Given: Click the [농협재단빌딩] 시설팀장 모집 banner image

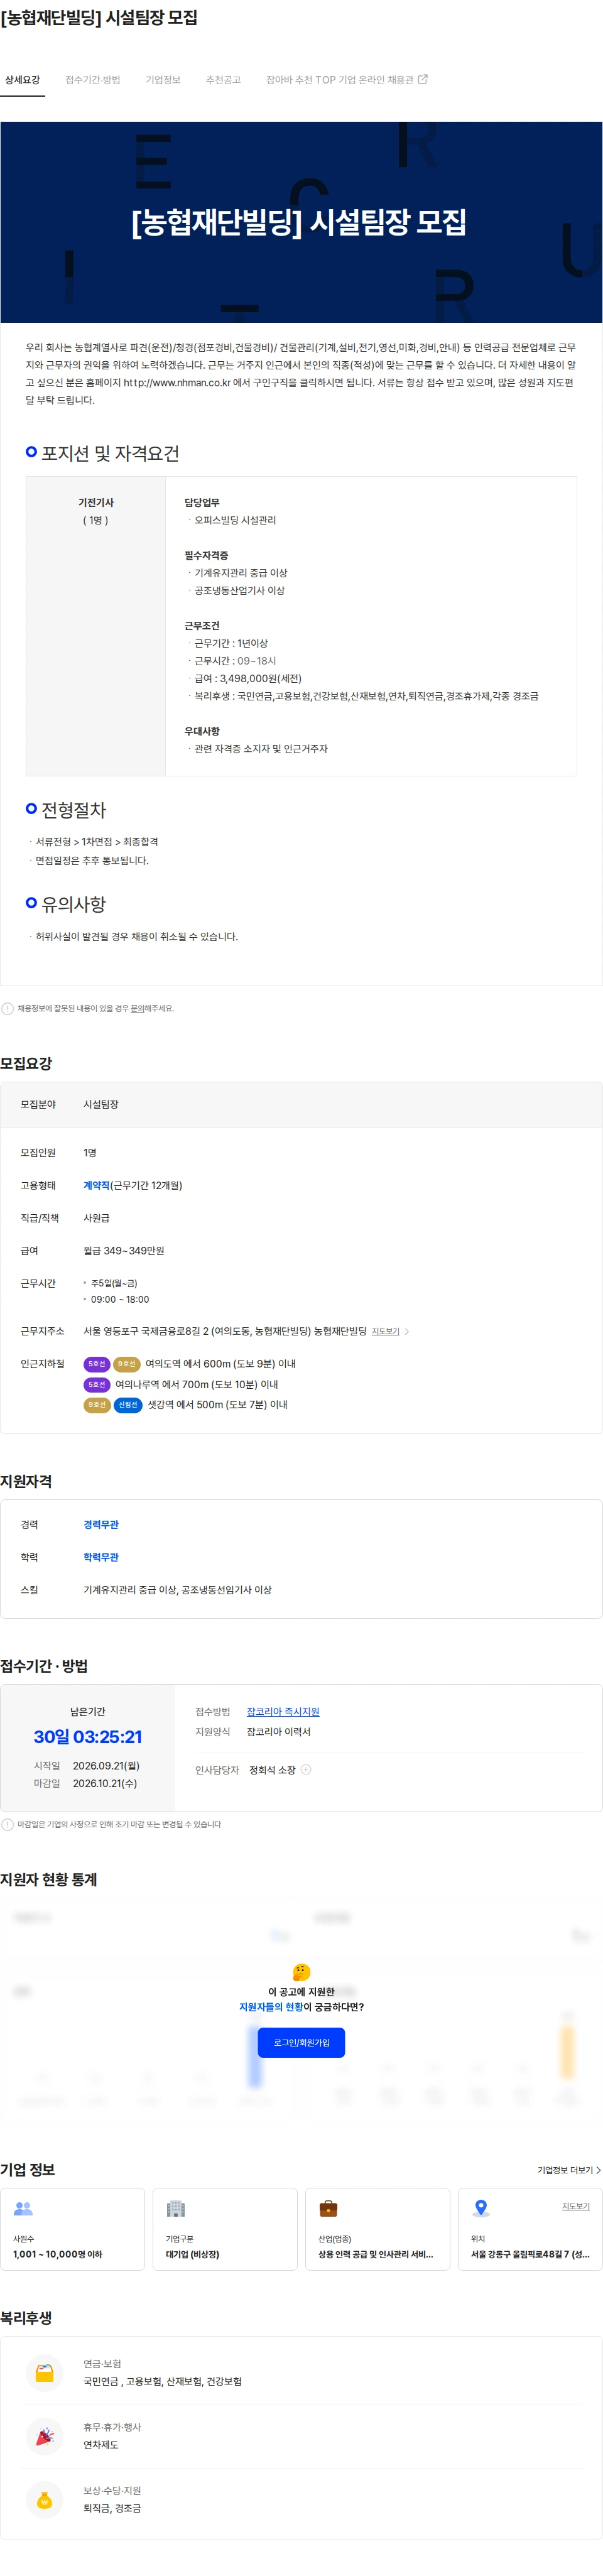Looking at the screenshot, I should pos(301,222).
